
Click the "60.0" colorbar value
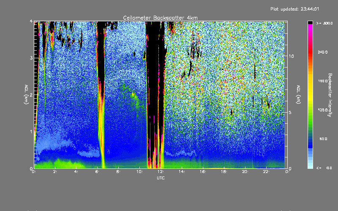(x=323, y=139)
